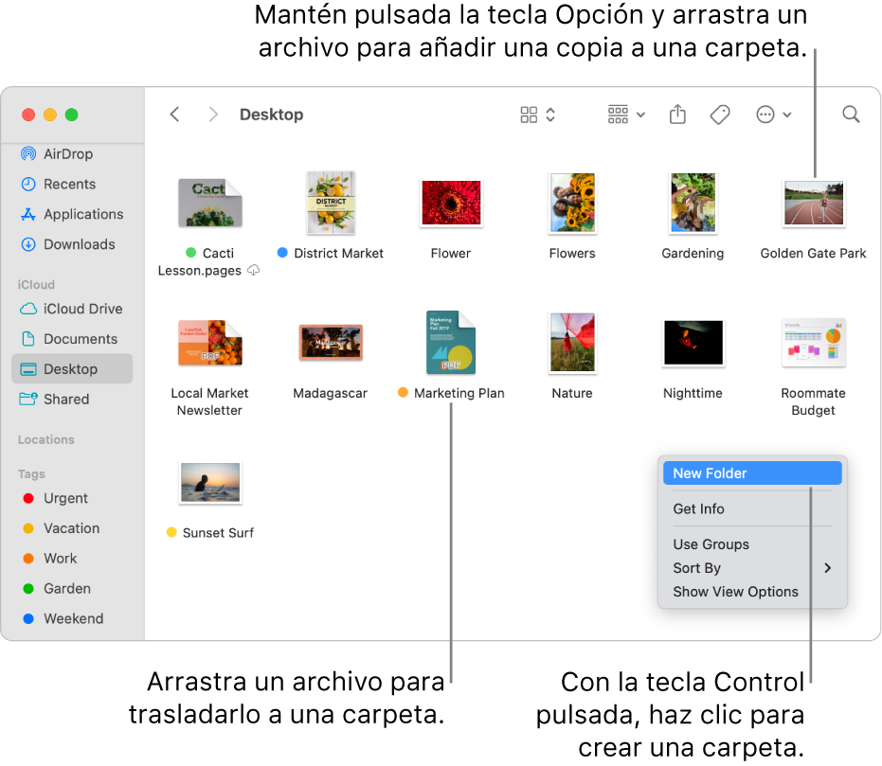Screen dimensions: 882x766
Task: Select the Nighttime photo thumbnail
Action: [x=693, y=343]
